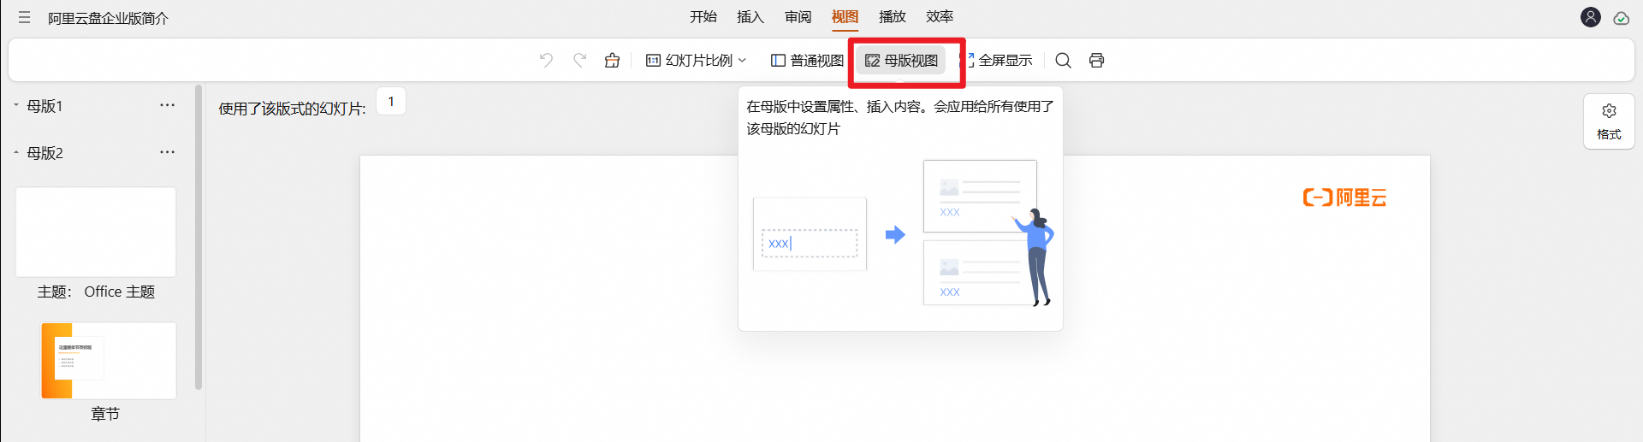Image resolution: width=1643 pixels, height=442 pixels.
Task: Click the 主题: Office 主题 caption
Action: coord(96,292)
